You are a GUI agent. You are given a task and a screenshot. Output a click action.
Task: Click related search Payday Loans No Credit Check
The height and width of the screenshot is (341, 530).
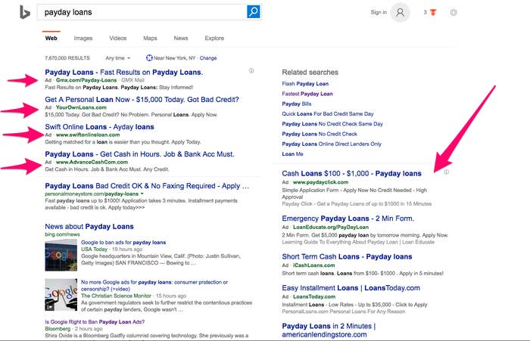tap(320, 134)
